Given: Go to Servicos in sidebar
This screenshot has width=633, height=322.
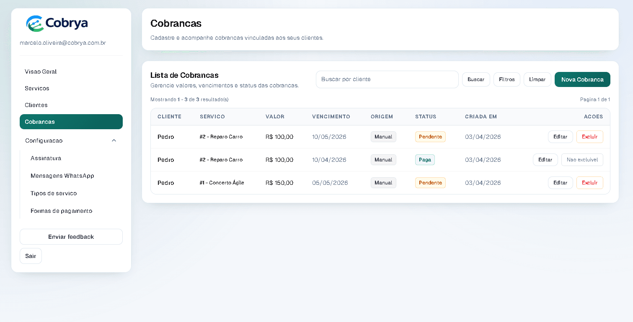Looking at the screenshot, I should [71, 88].
